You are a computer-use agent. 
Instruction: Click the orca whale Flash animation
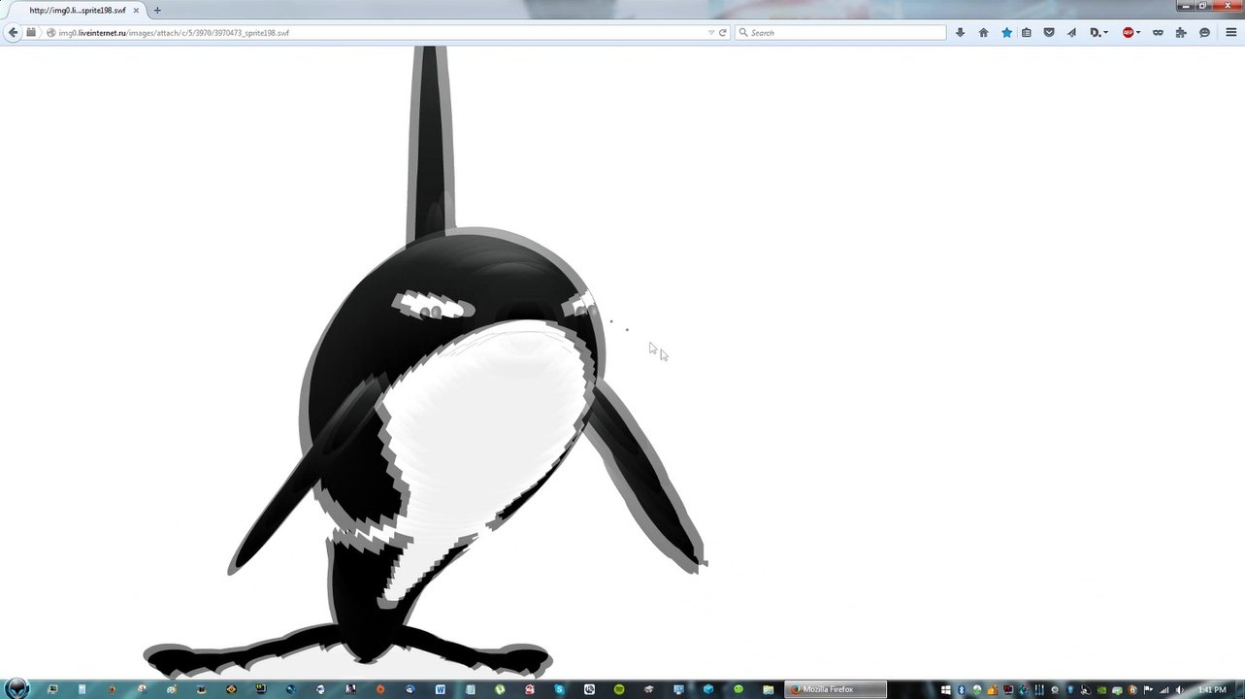(427, 362)
